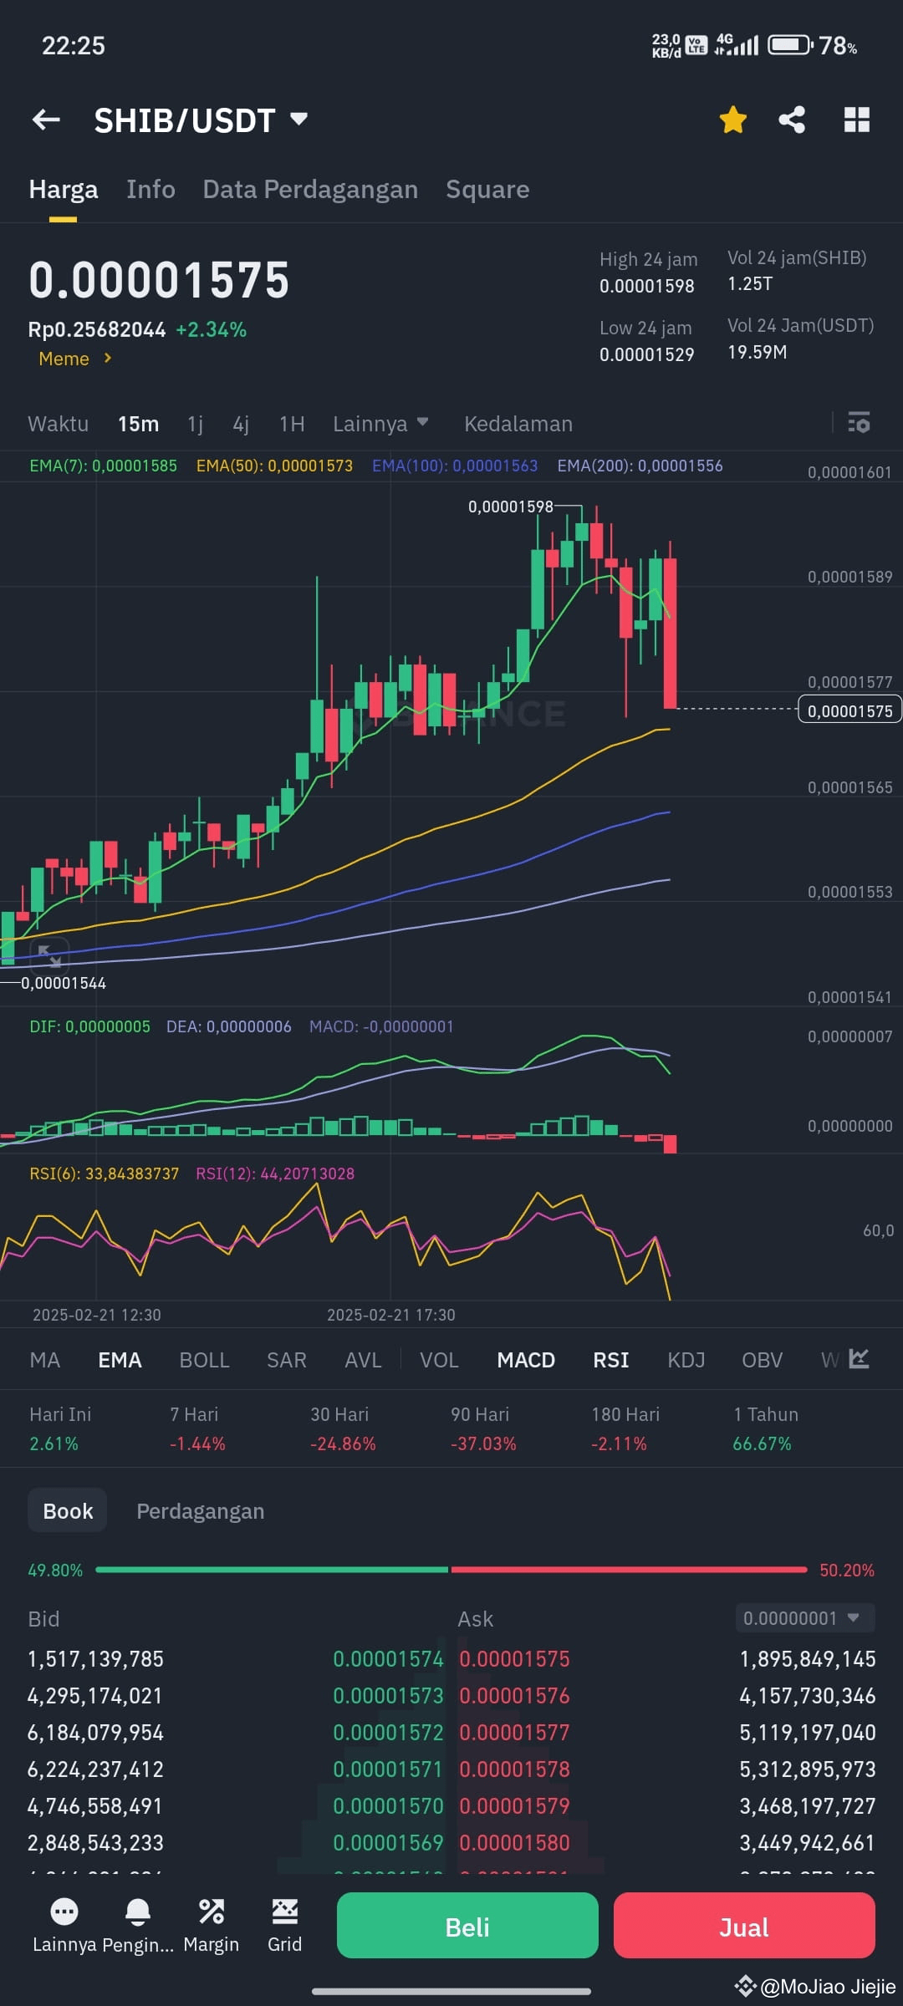Open the Grid trading icon

[x=284, y=1911]
